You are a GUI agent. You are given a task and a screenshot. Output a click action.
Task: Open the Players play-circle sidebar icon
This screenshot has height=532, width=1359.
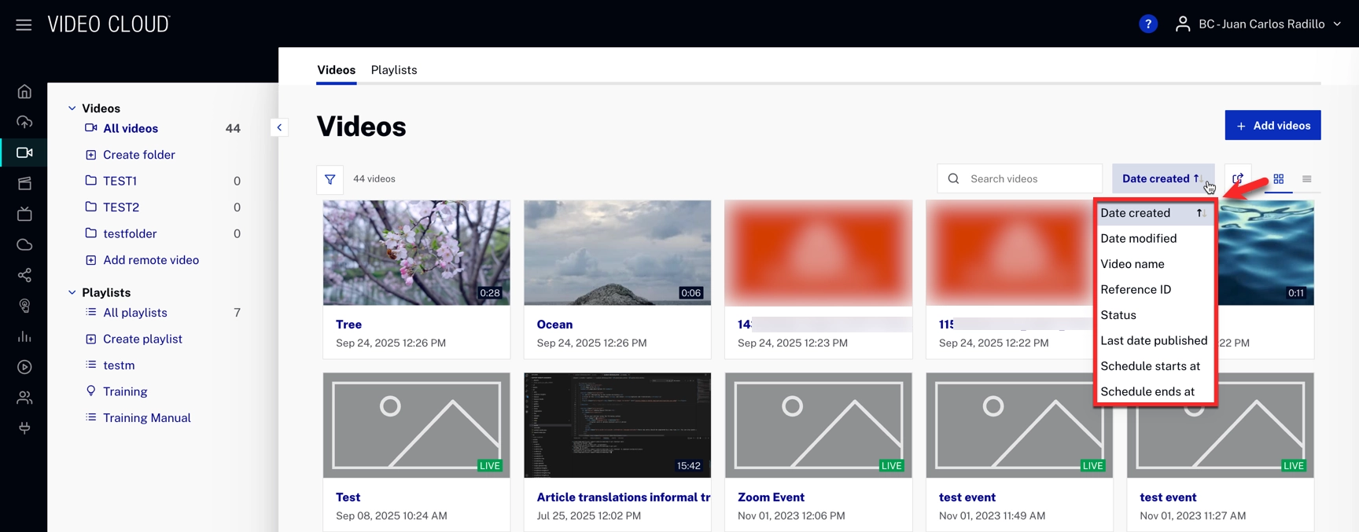(x=24, y=367)
